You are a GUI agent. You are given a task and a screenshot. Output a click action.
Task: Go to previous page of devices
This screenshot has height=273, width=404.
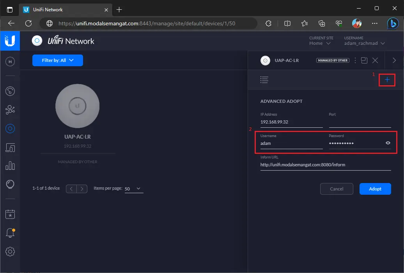coord(71,188)
